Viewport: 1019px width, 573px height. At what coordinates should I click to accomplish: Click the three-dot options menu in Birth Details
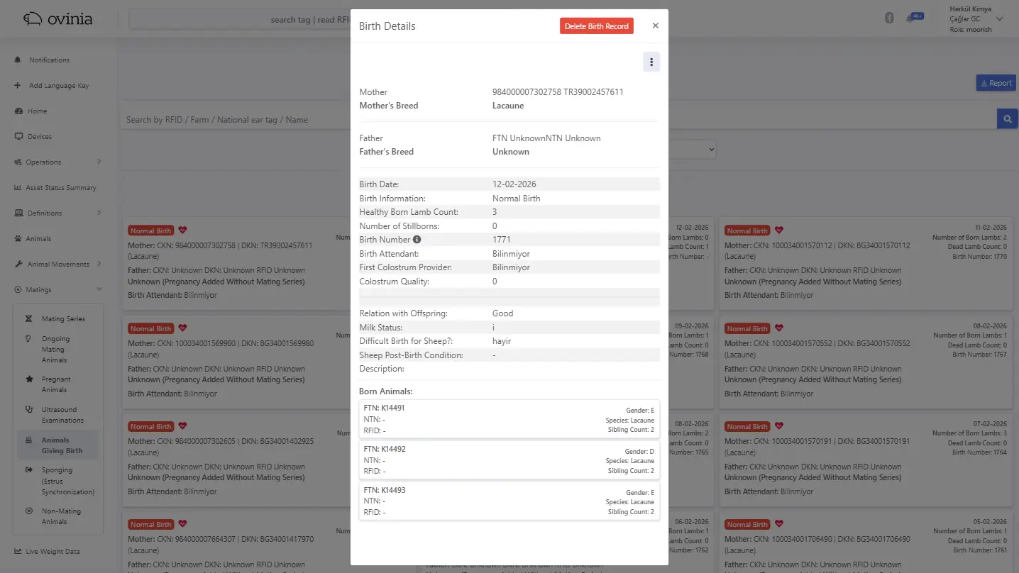(651, 62)
